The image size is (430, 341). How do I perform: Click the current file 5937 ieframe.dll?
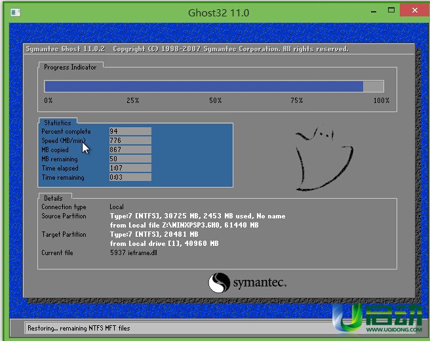[134, 252]
